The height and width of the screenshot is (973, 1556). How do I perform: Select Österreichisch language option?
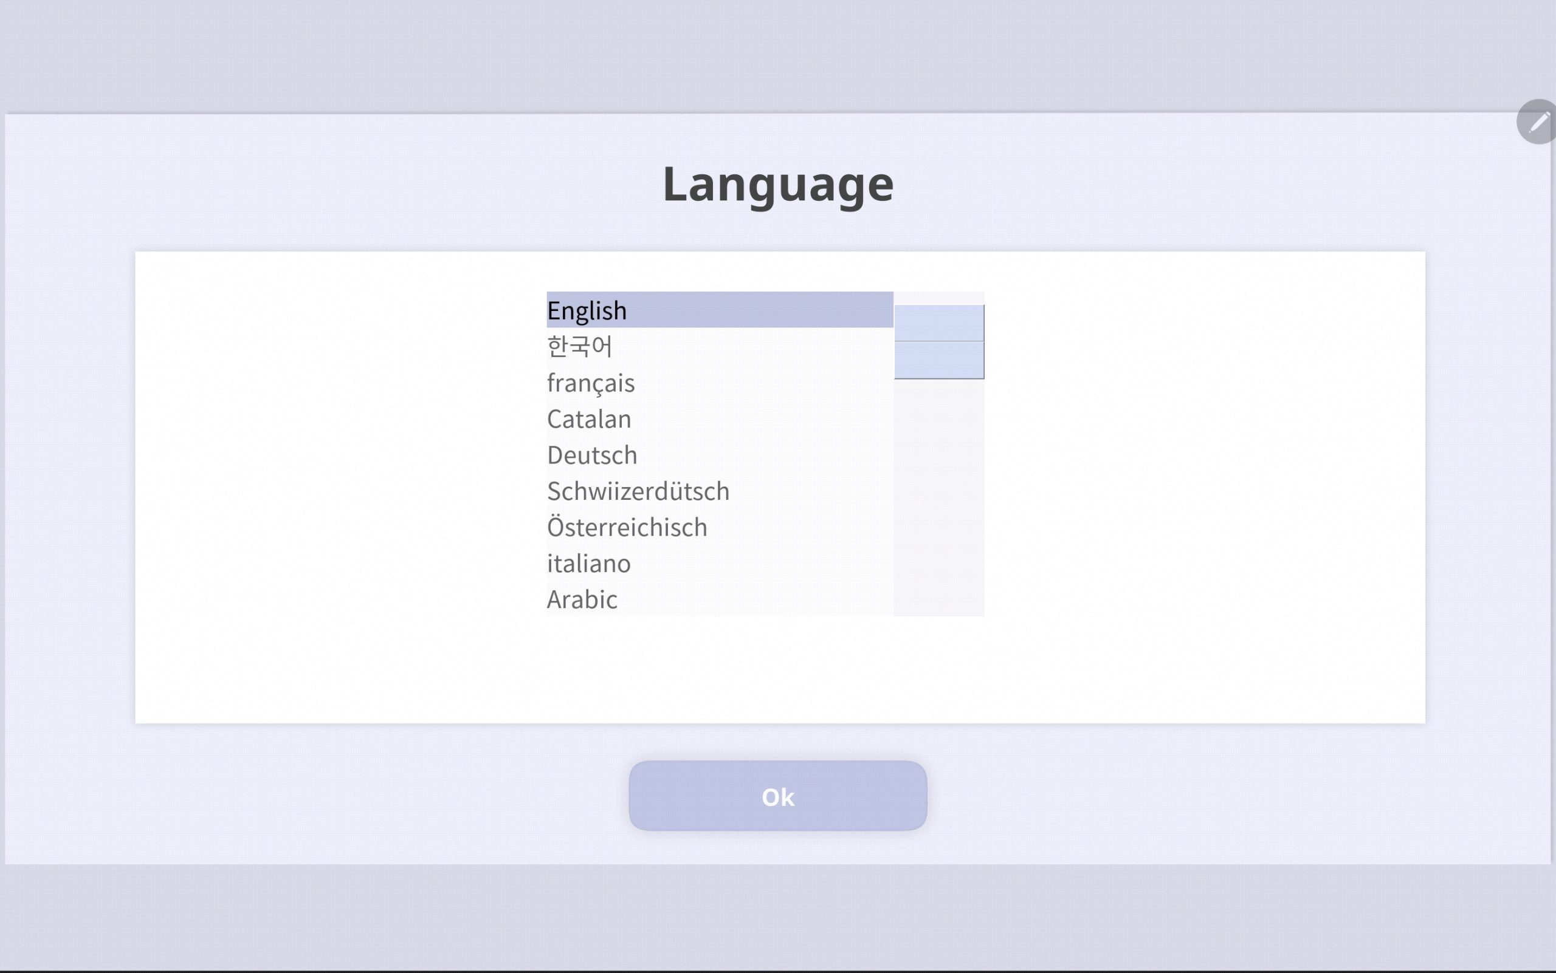coord(627,527)
